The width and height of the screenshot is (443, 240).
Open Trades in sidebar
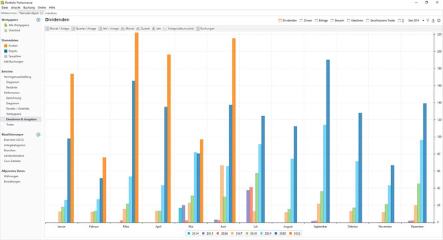click(x=10, y=125)
